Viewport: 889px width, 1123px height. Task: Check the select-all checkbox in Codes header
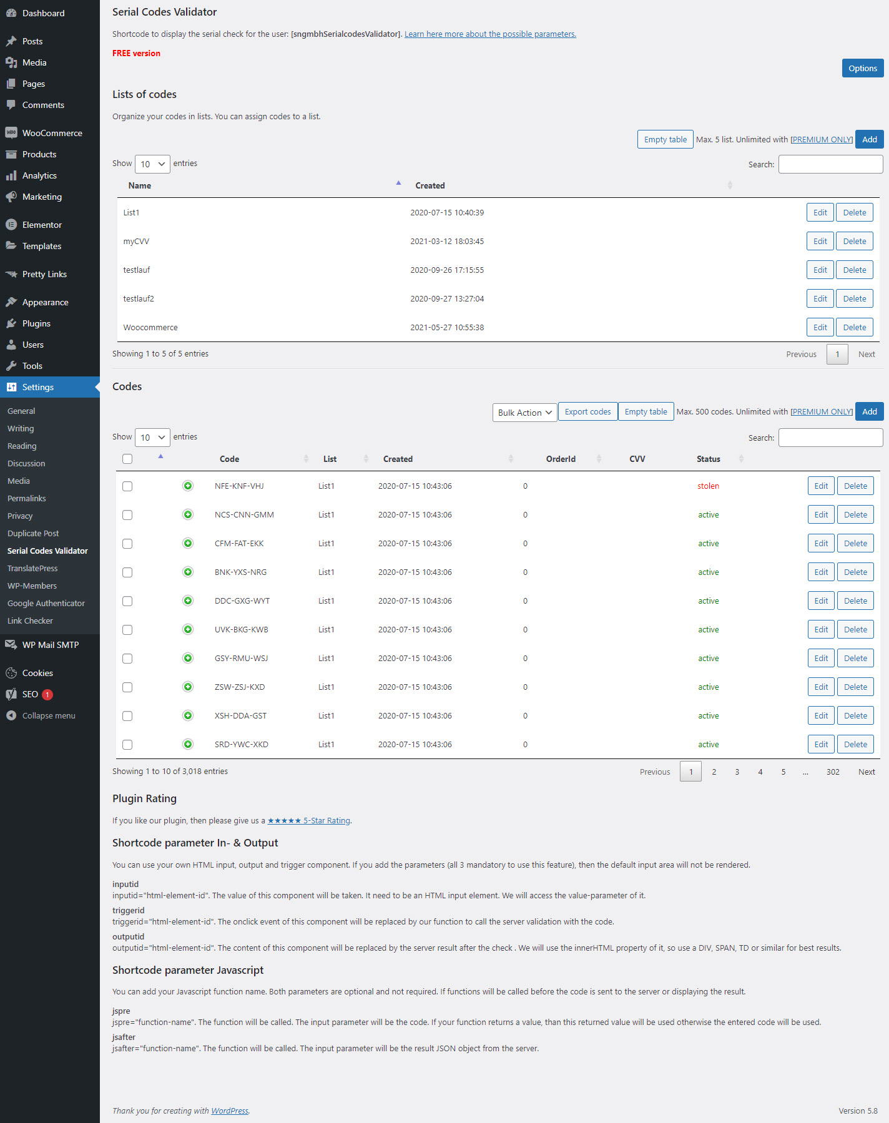pyautogui.click(x=127, y=459)
